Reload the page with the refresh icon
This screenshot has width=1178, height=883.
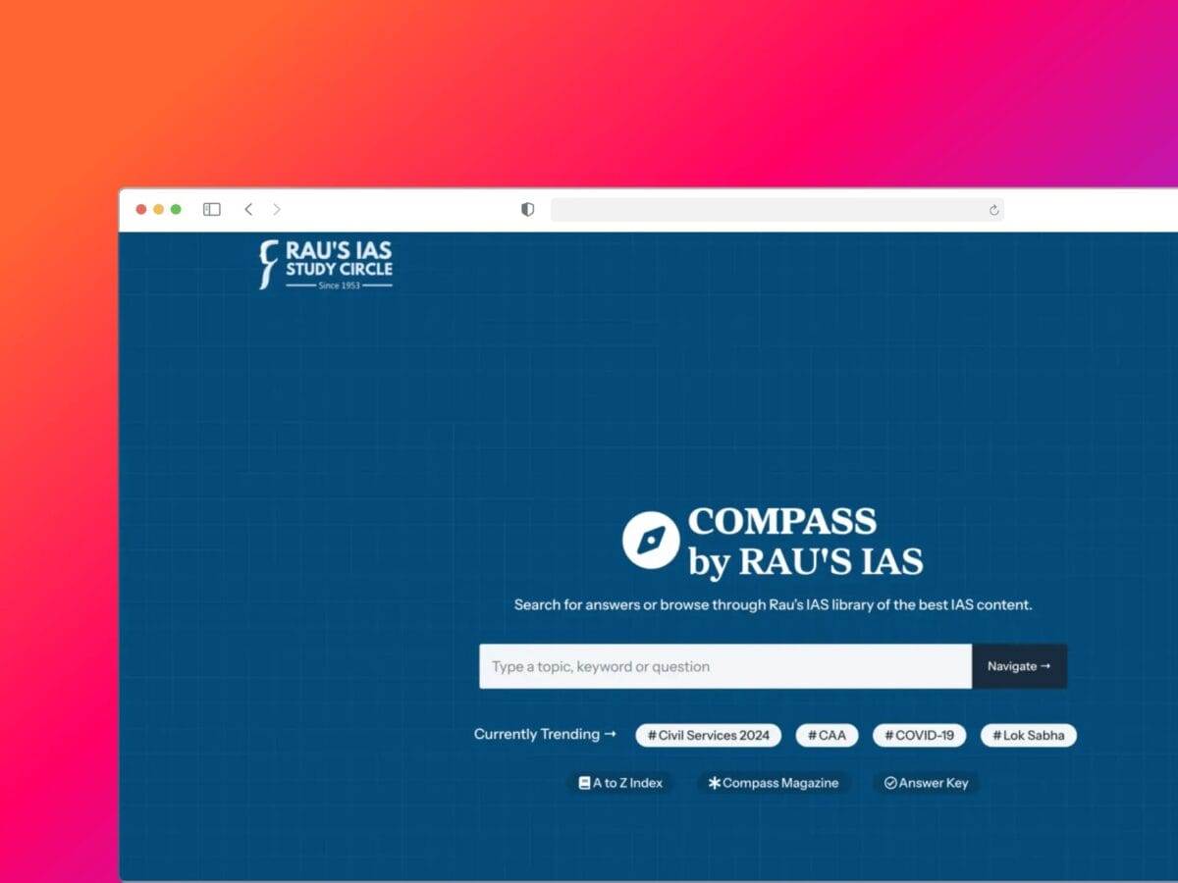[x=993, y=210]
